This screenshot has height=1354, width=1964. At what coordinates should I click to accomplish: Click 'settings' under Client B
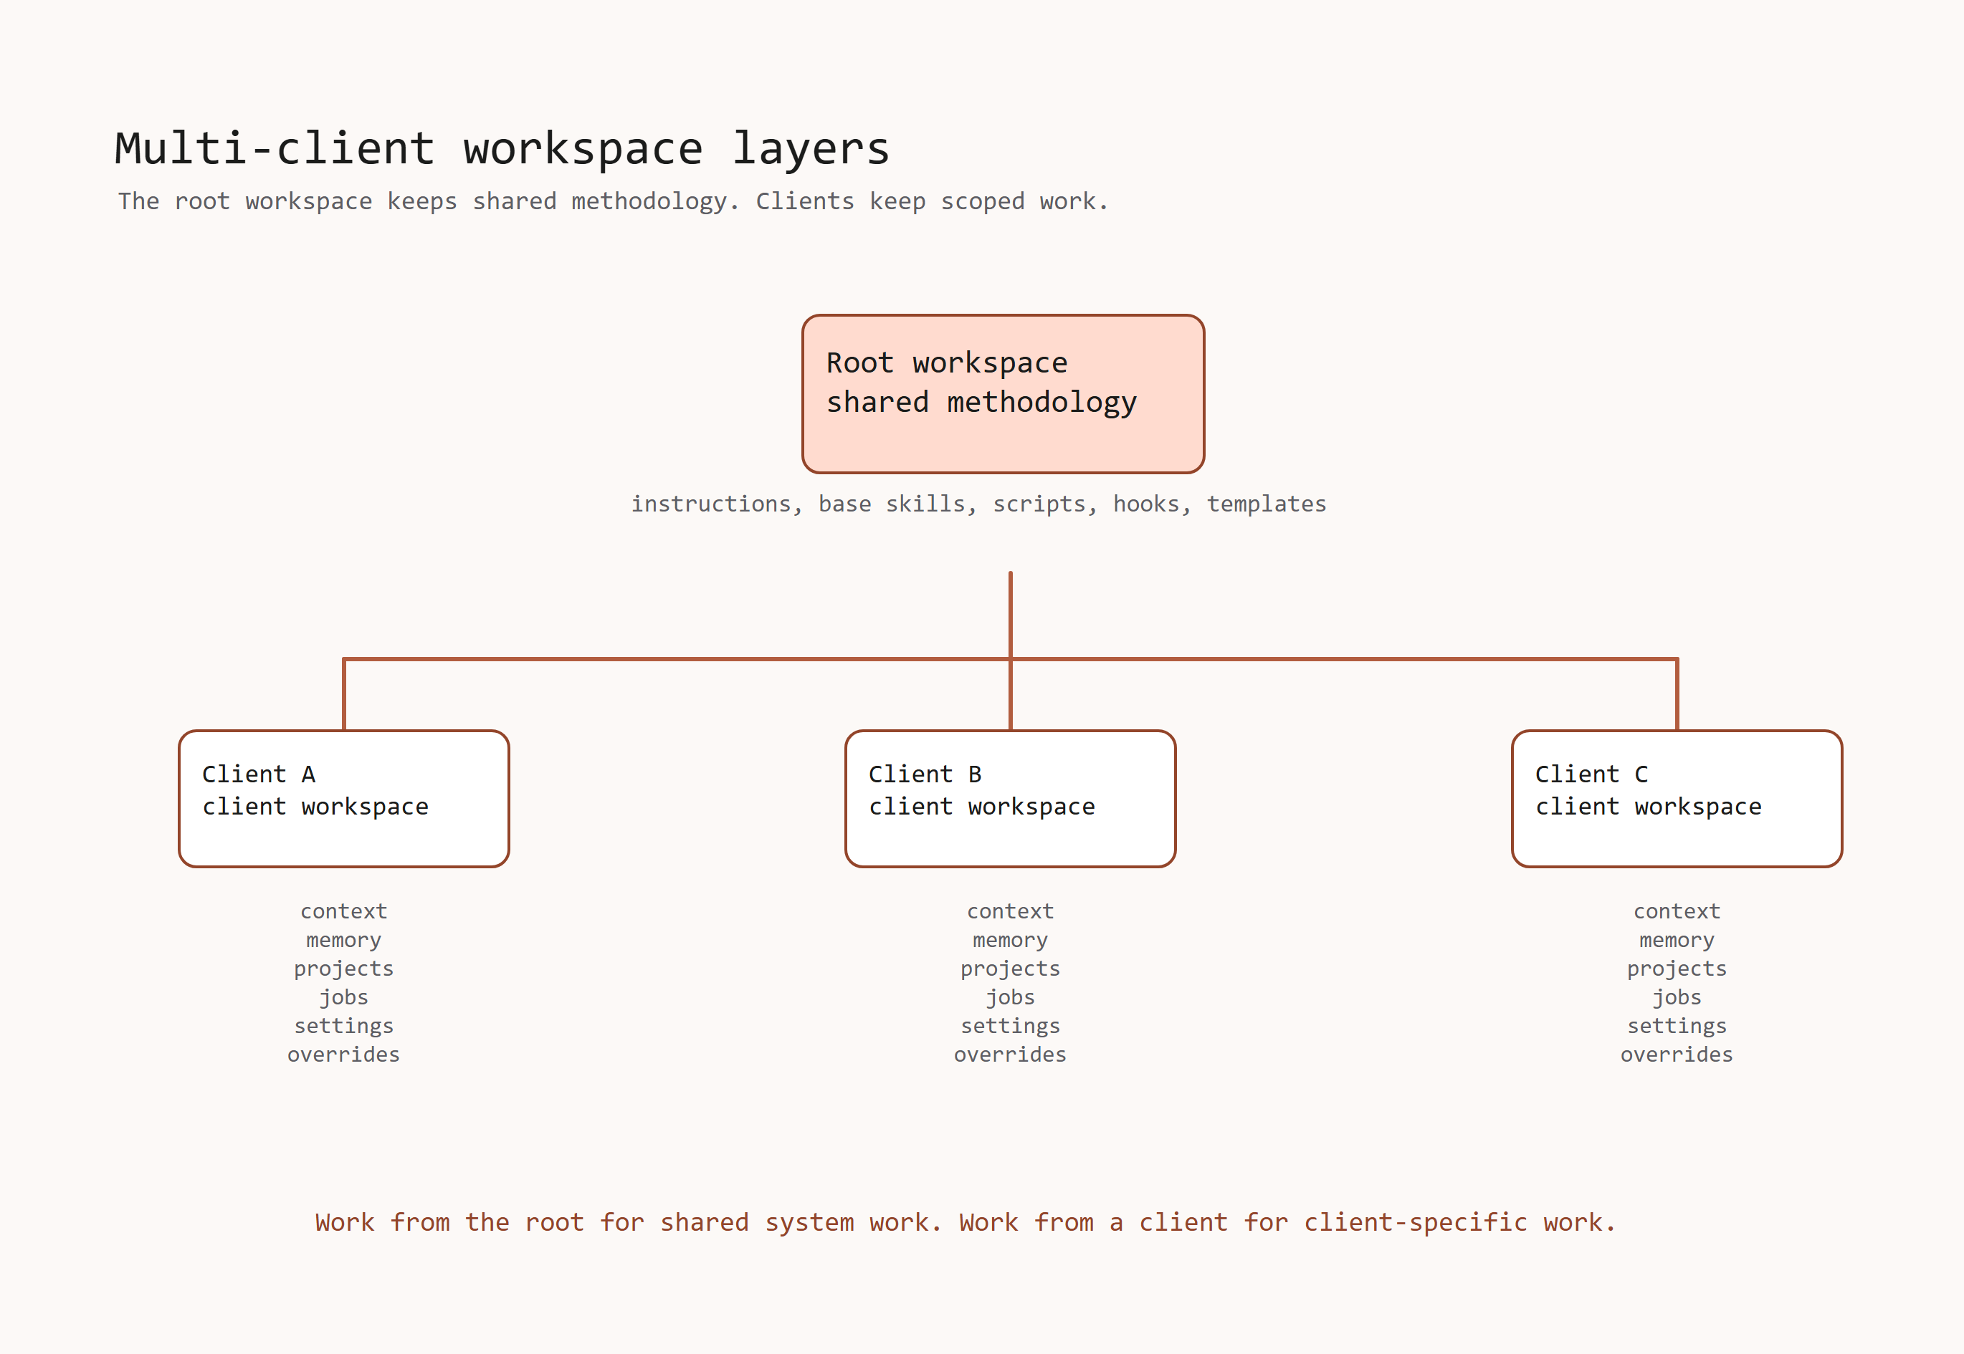[x=1010, y=1027]
